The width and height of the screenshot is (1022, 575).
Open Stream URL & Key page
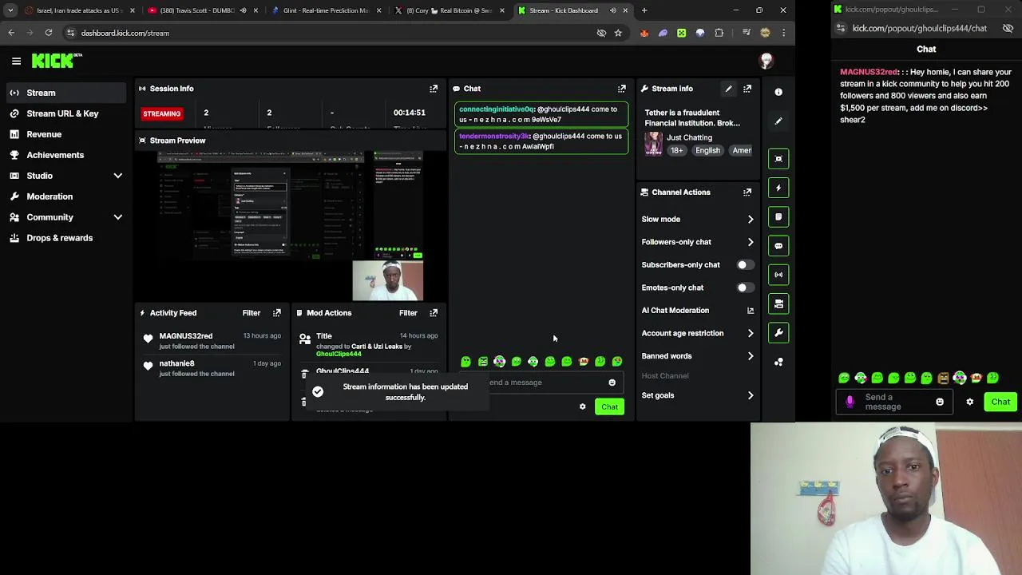[x=65, y=113]
